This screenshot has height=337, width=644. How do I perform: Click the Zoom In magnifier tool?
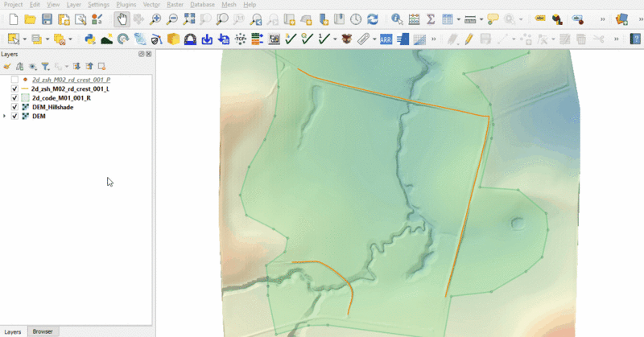[155, 18]
